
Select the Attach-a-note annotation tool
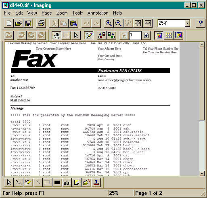point(77,183)
